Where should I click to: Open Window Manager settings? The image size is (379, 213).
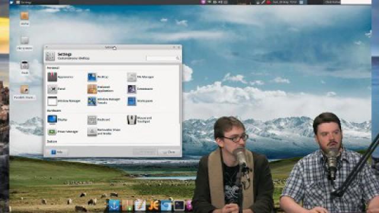coord(64,101)
